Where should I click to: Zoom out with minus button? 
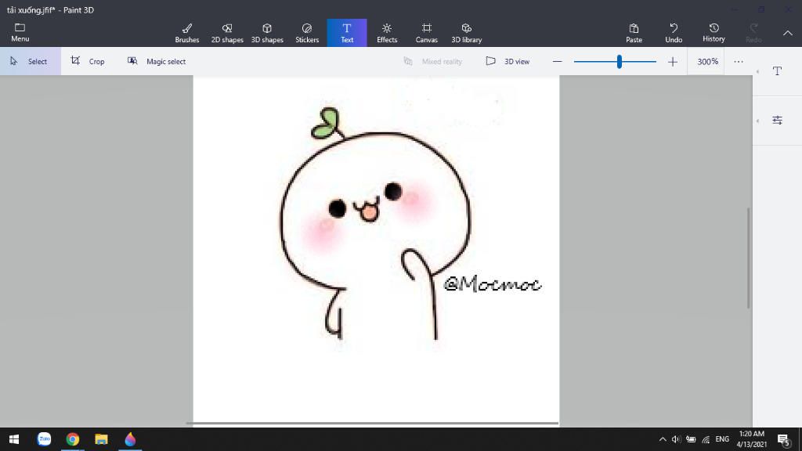coord(557,61)
